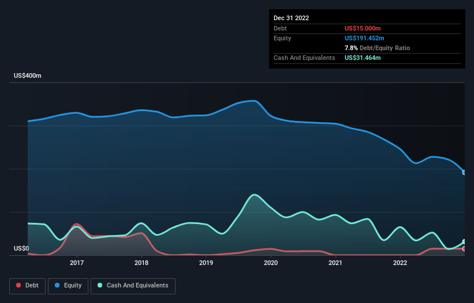Click the Equity row label in tooltip
Image resolution: width=474 pixels, height=303 pixels.
point(282,38)
